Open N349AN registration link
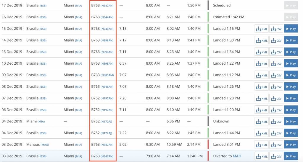This screenshot has height=162, width=303. click(x=107, y=29)
